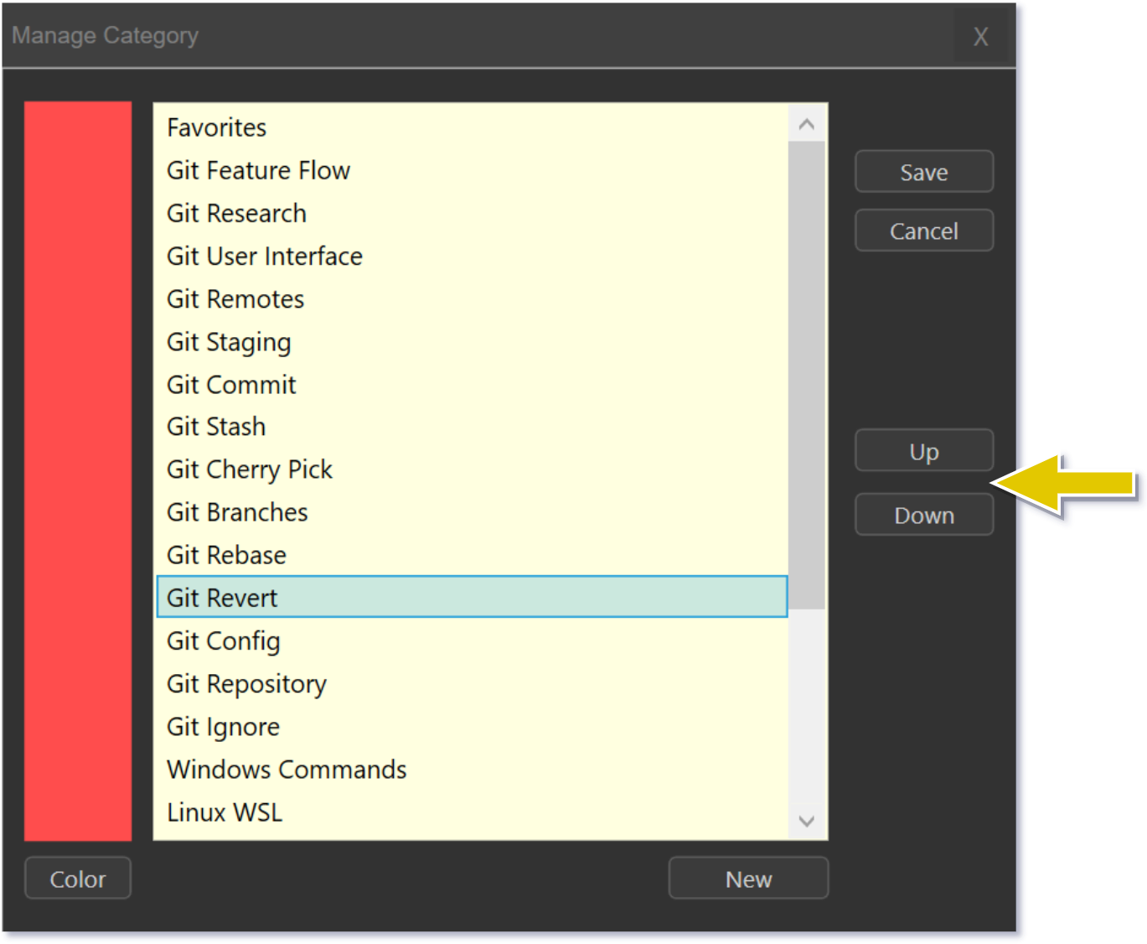
Task: Click the Save button
Action: click(923, 172)
